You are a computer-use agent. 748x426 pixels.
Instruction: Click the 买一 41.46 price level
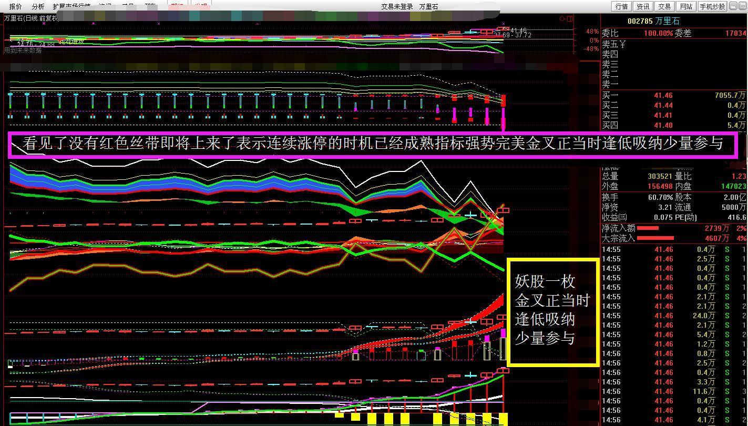pos(663,95)
